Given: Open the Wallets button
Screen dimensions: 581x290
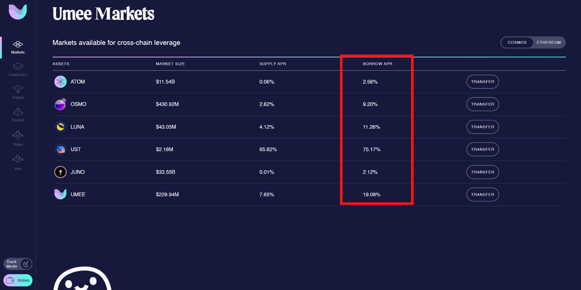Looking at the screenshot, I should coord(18,280).
